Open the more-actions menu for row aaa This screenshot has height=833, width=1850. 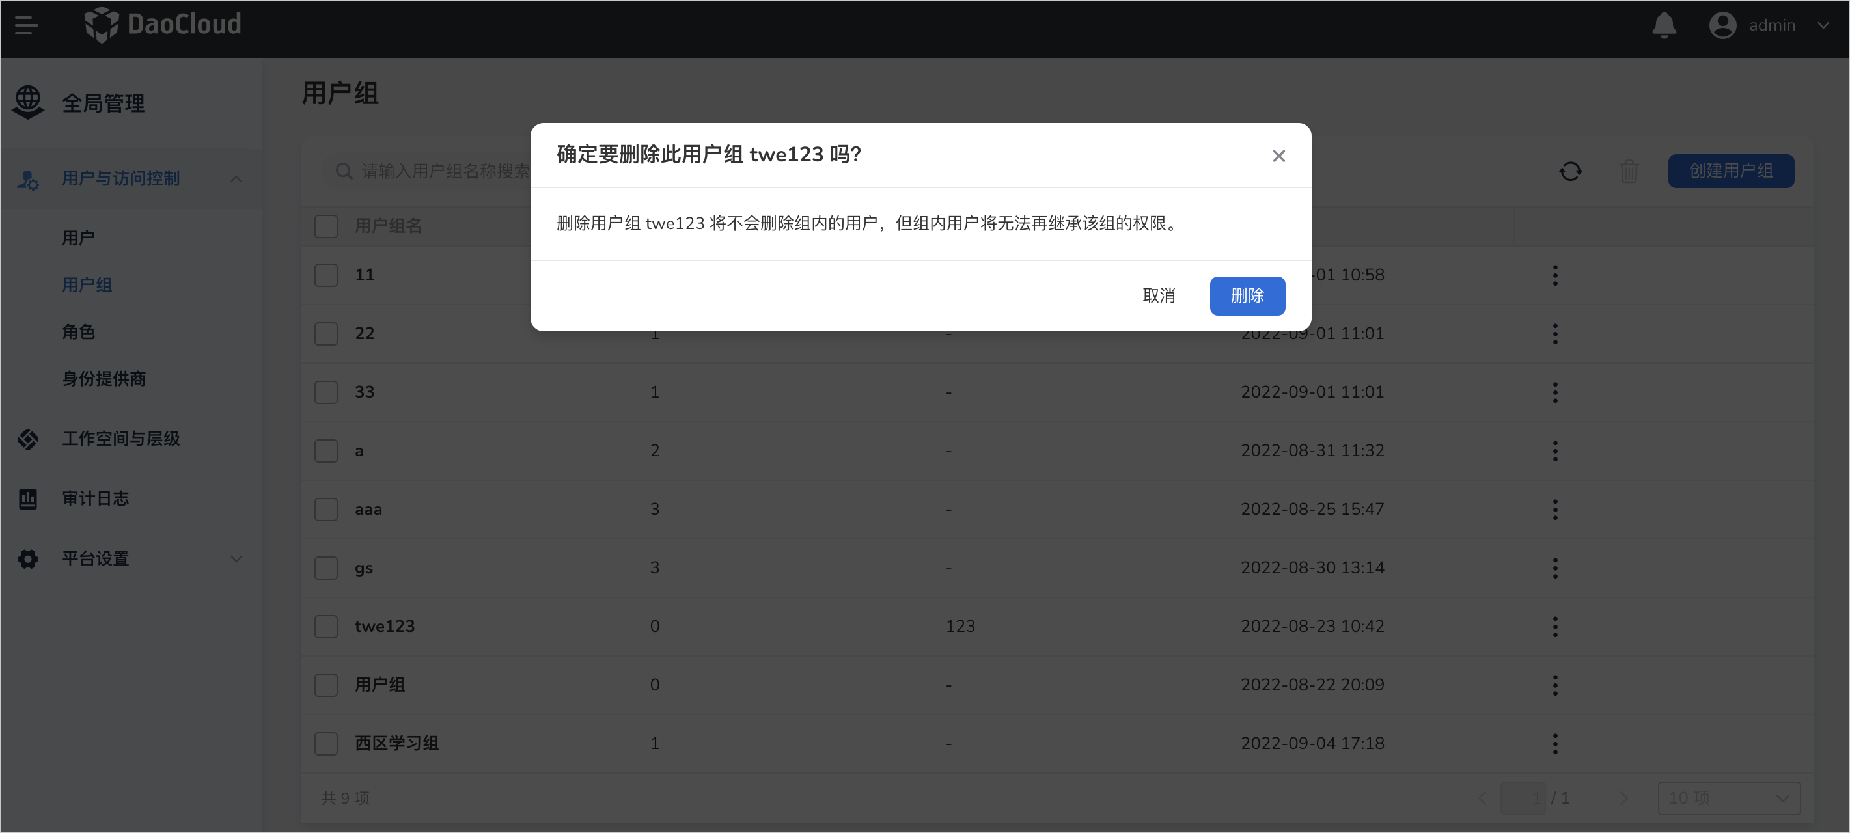pyautogui.click(x=1555, y=509)
